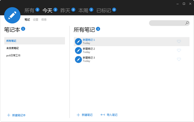Select the note titled 新建笔记 1
Image resolution: width=194 pixels, height=122 pixels.
pos(132,42)
